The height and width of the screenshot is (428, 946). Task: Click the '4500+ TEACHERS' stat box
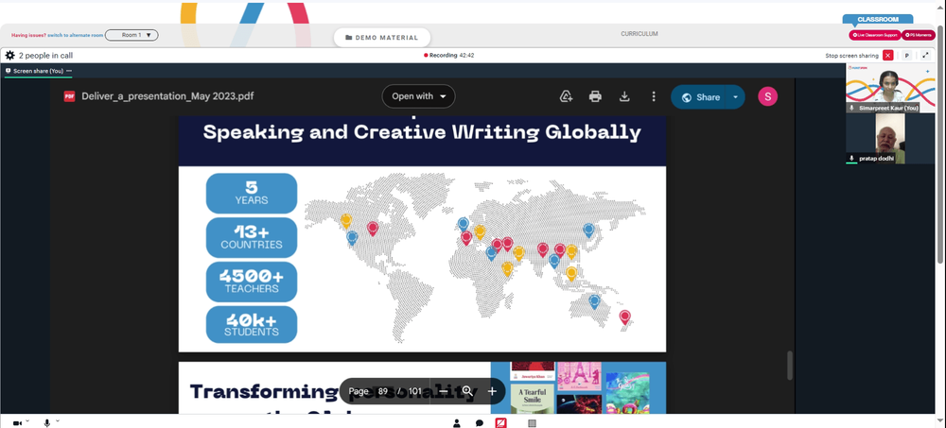pos(252,282)
